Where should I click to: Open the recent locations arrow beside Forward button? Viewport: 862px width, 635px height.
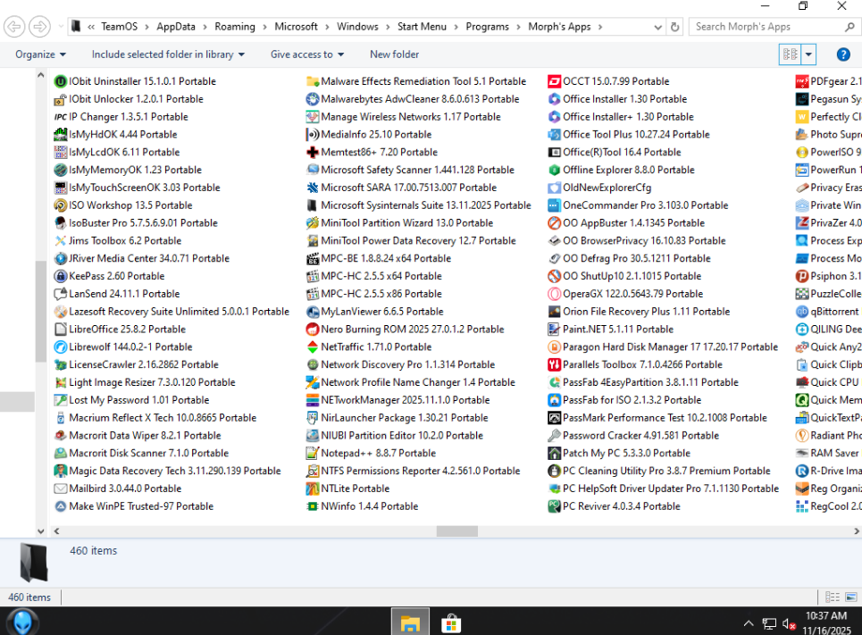(61, 27)
